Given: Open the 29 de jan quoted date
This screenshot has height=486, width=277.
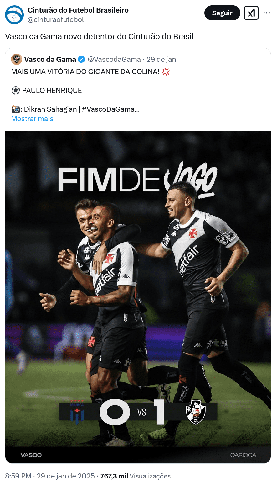Looking at the screenshot, I should tap(161, 59).
